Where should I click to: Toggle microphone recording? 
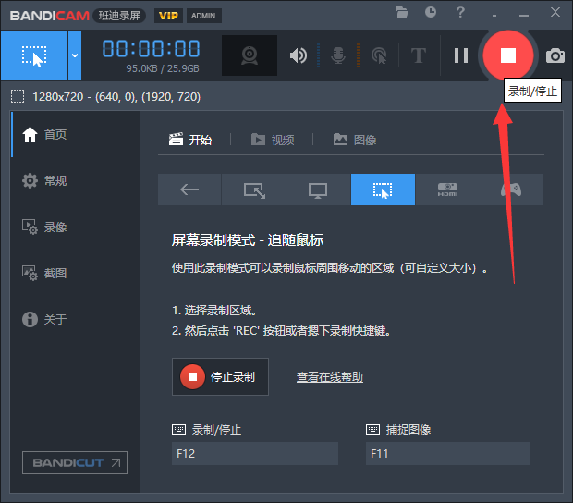tap(338, 55)
